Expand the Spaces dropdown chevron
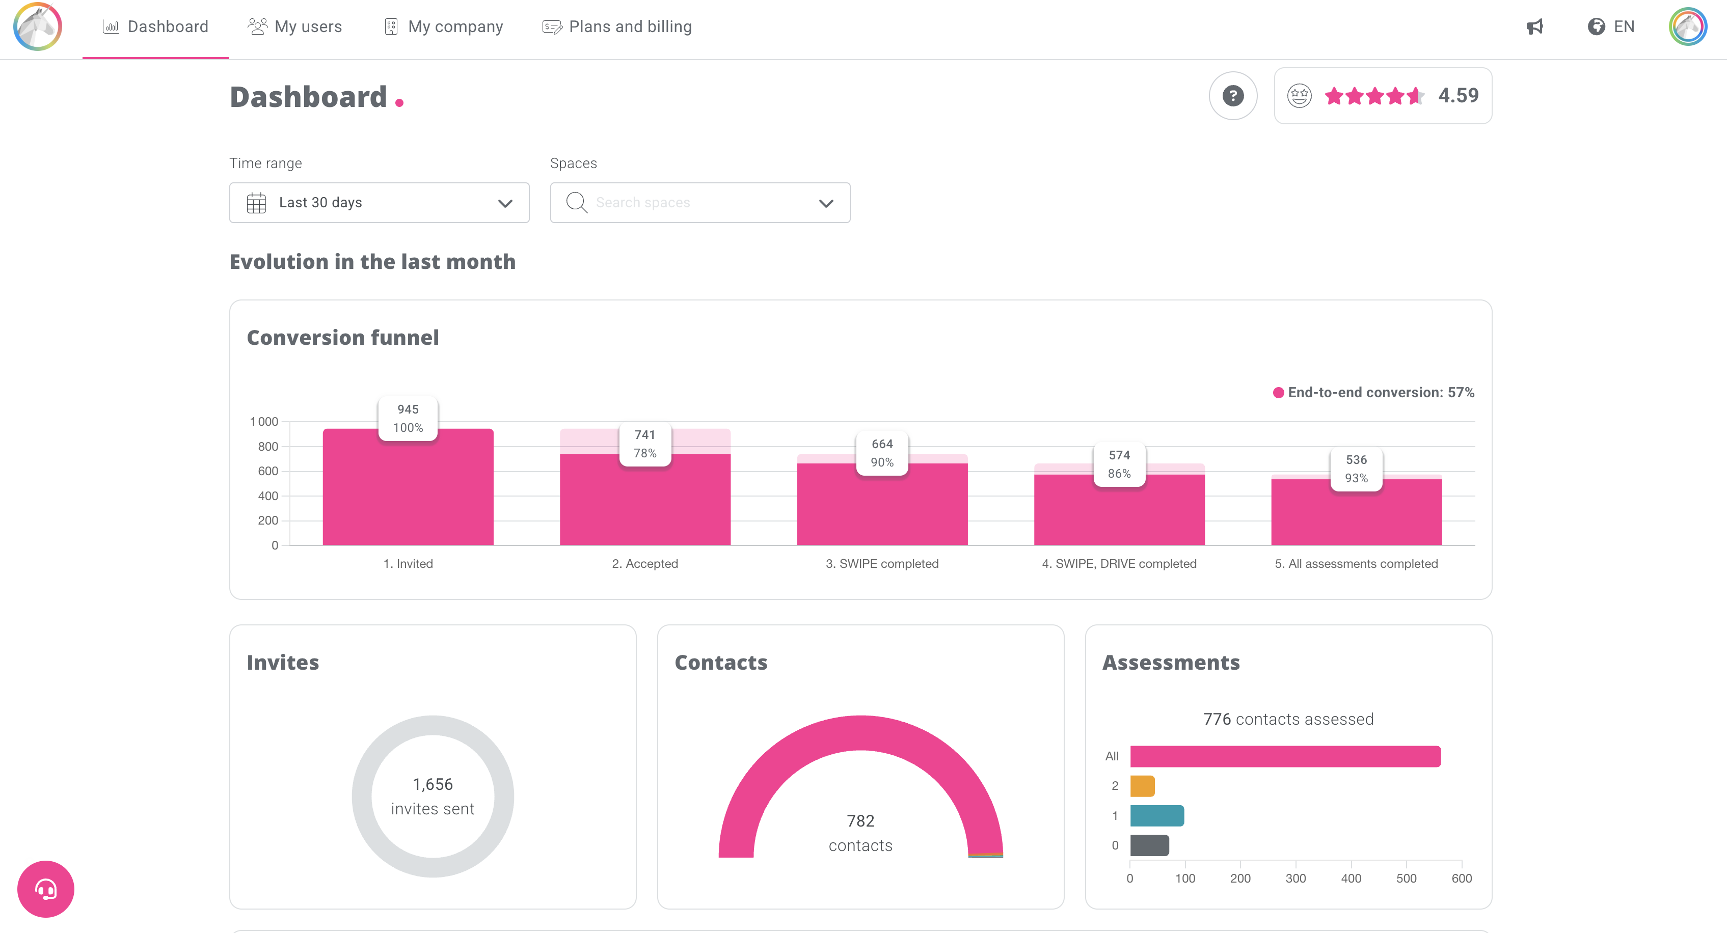The width and height of the screenshot is (1727, 933). 826,203
